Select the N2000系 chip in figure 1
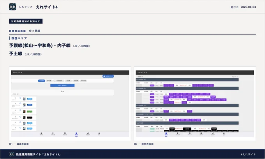Screen dimensions: 265x159 [x=76, y=81]
